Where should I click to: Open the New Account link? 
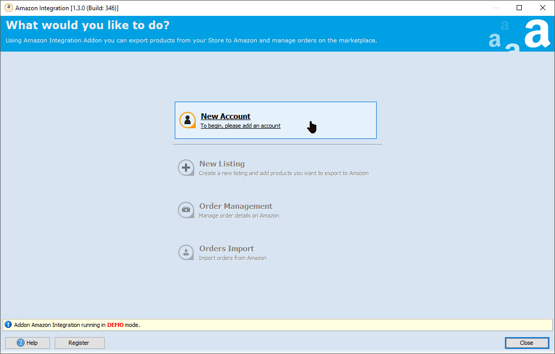coord(225,116)
